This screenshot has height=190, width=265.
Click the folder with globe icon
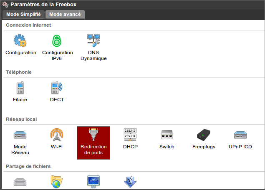pyautogui.click(x=57, y=182)
